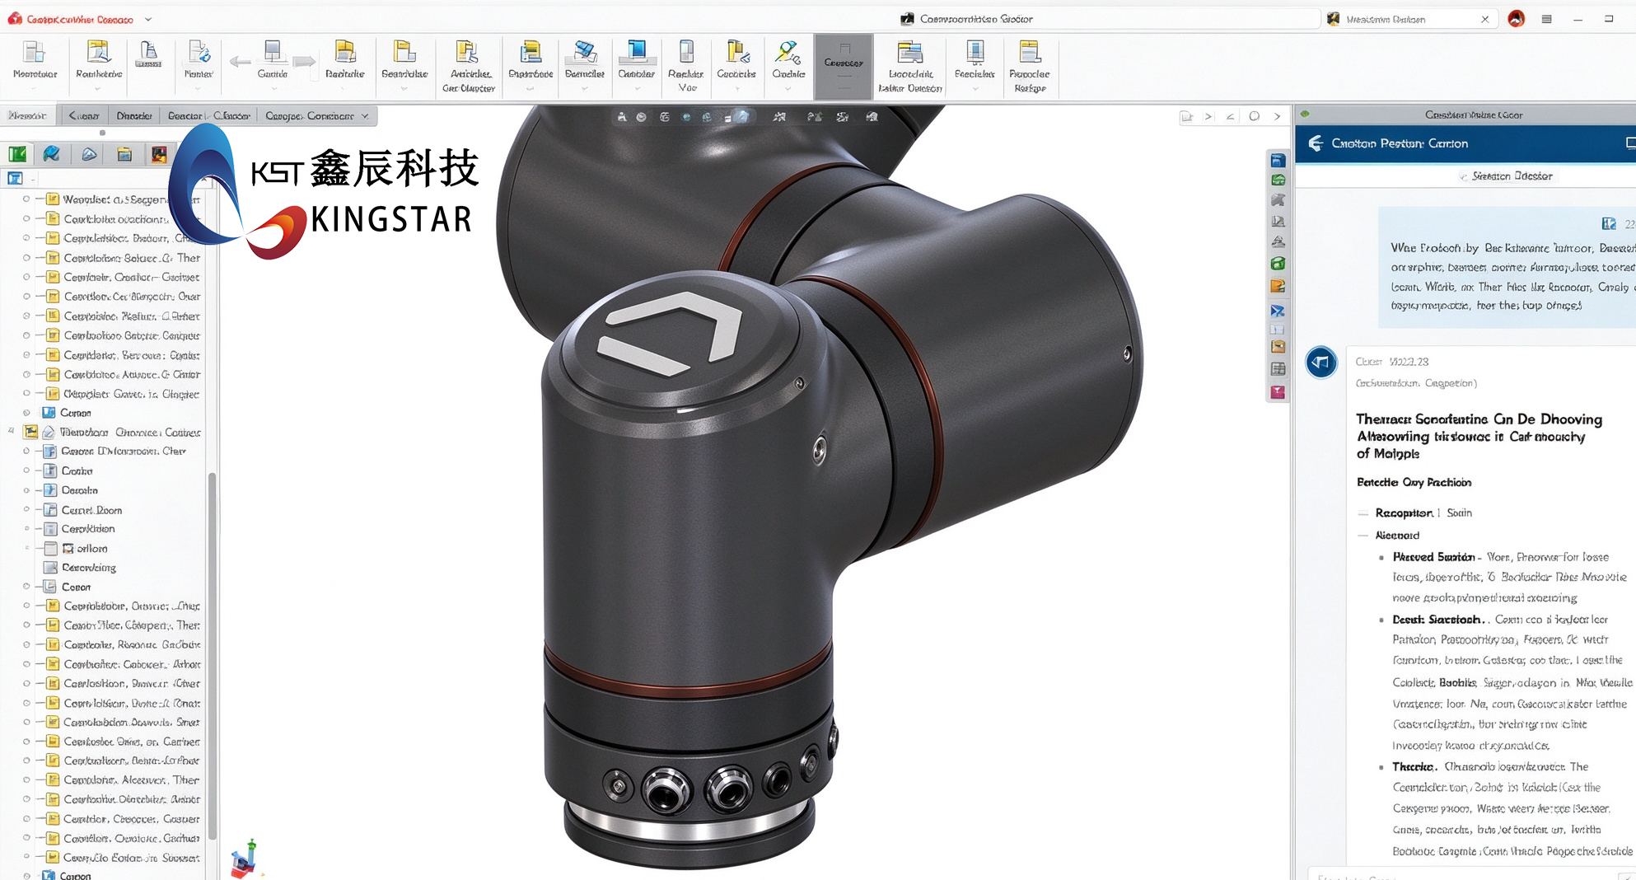The width and height of the screenshot is (1636, 880).
Task: Open the dropdown under the second ribbon button
Action: coord(99,89)
